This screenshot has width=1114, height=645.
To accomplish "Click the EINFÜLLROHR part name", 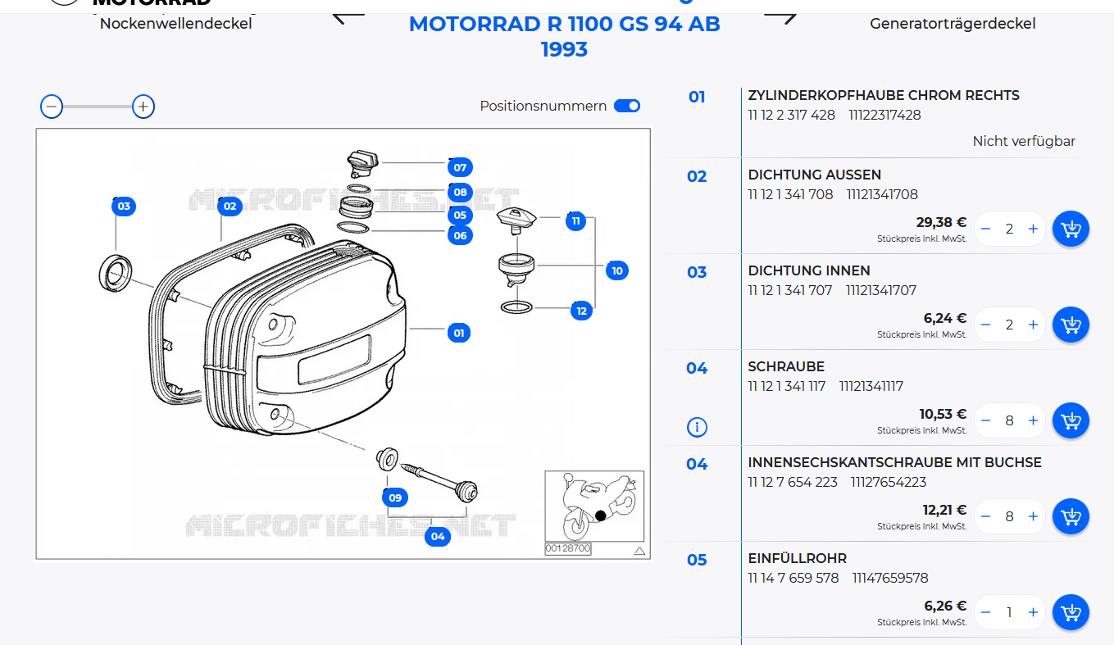I will (x=798, y=558).
